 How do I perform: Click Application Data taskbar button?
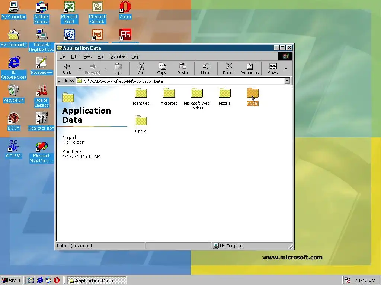click(x=97, y=281)
